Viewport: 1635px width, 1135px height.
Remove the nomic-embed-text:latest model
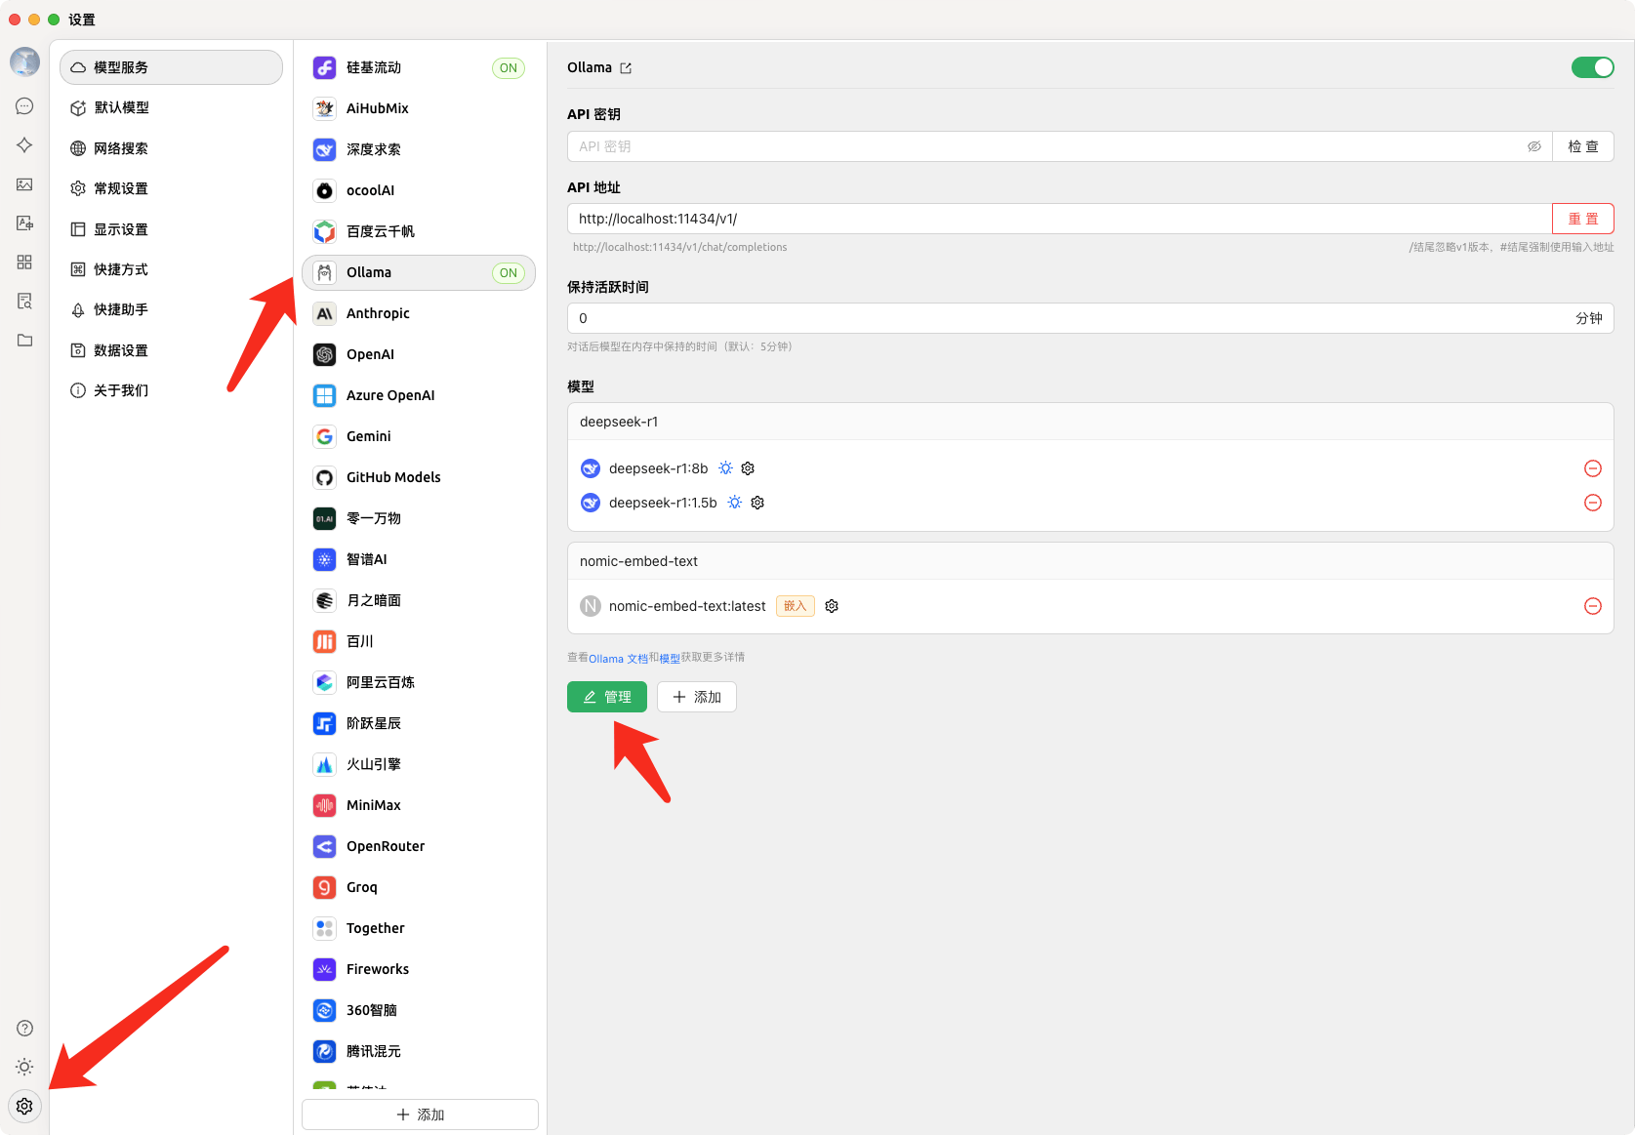(1593, 606)
